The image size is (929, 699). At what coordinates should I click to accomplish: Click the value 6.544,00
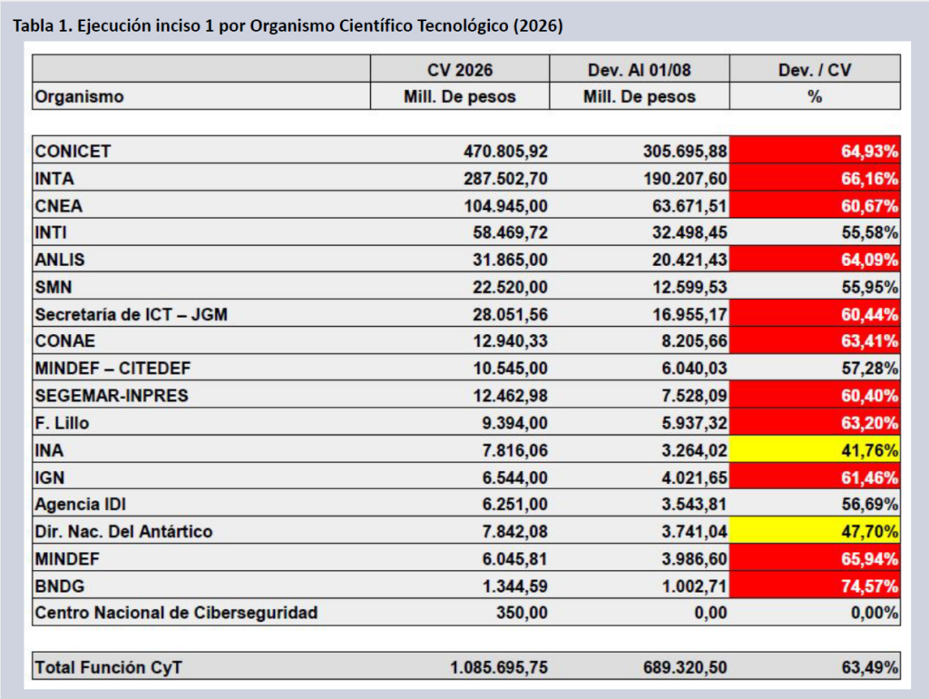coord(515,477)
